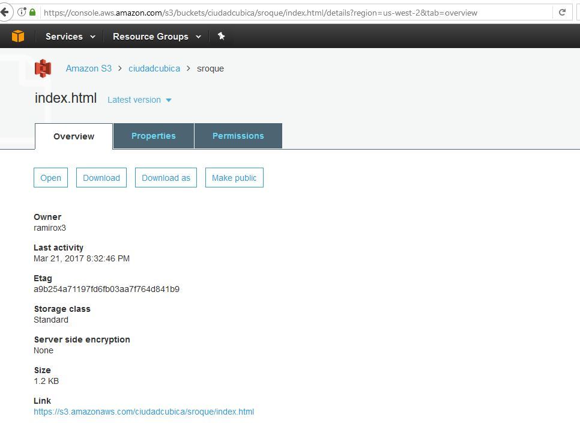Screen dimensions: 580x426
Task: Open the ciudadcubica bucket breadcrumb
Action: point(154,68)
